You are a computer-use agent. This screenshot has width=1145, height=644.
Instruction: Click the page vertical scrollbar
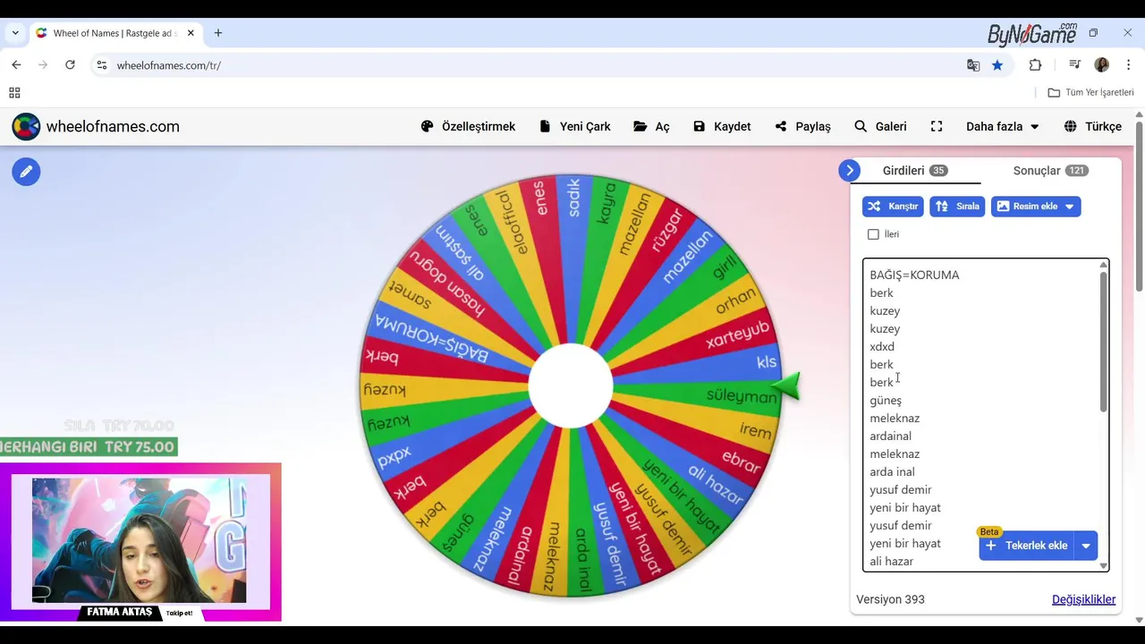click(x=1139, y=206)
